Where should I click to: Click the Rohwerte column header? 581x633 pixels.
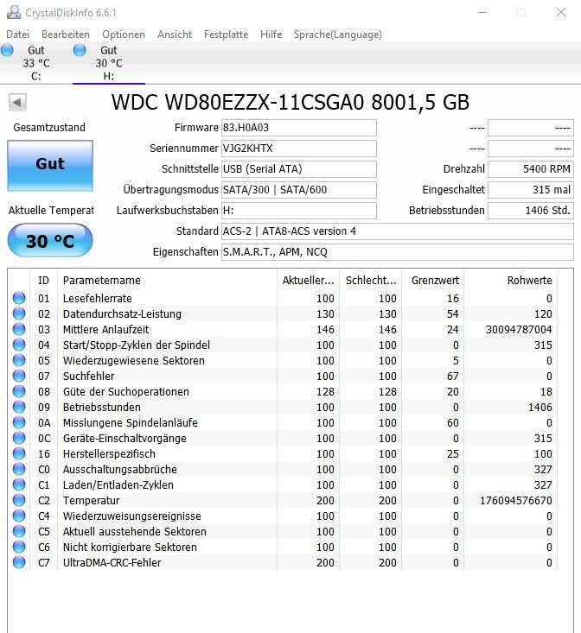pyautogui.click(x=511, y=280)
